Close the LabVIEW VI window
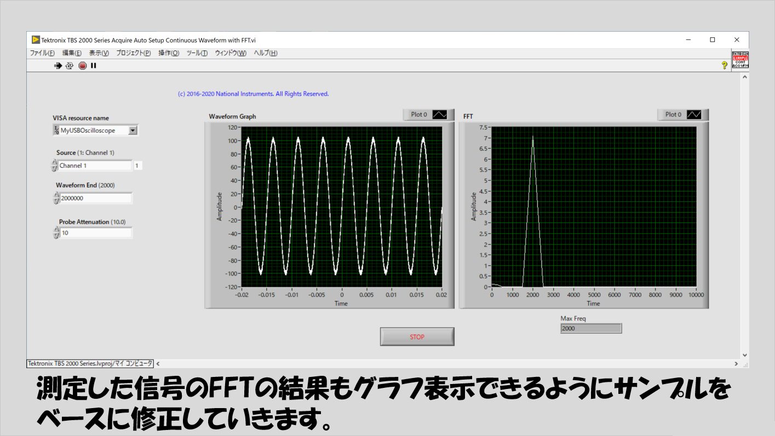 tap(737, 40)
